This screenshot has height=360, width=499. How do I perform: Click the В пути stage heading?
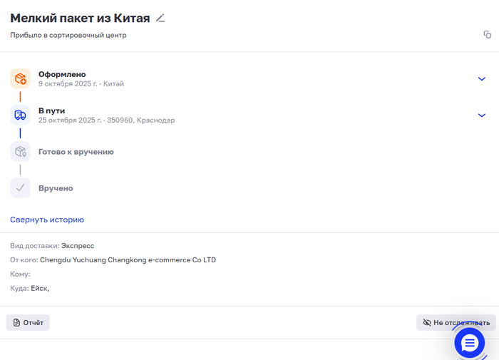coord(51,110)
